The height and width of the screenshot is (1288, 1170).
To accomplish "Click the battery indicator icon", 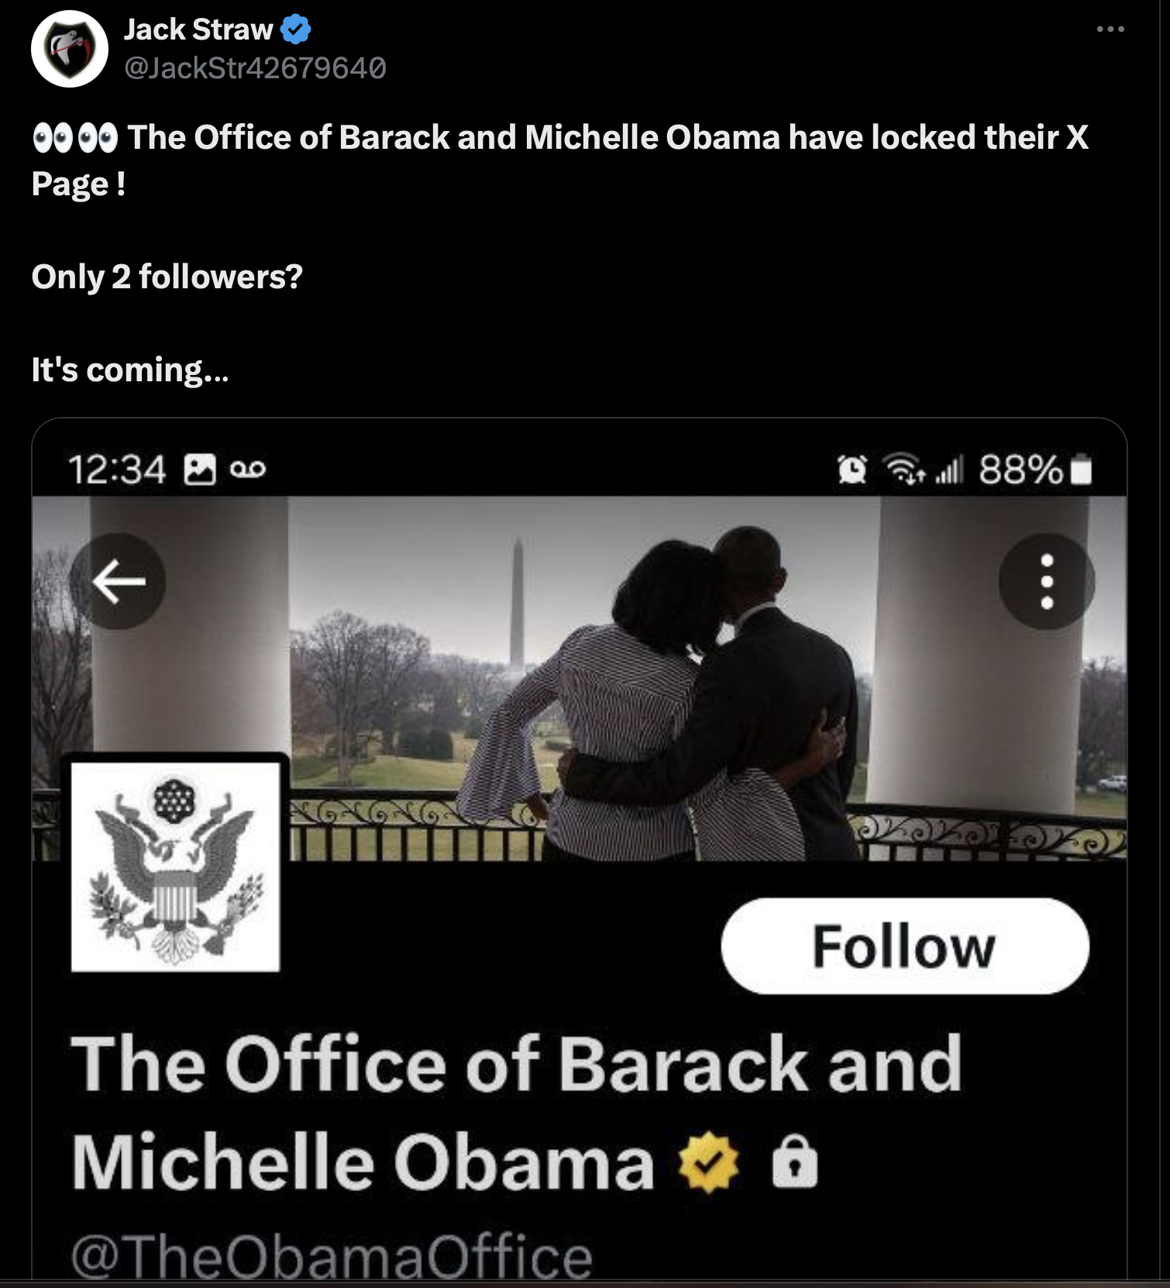I will 1081,470.
